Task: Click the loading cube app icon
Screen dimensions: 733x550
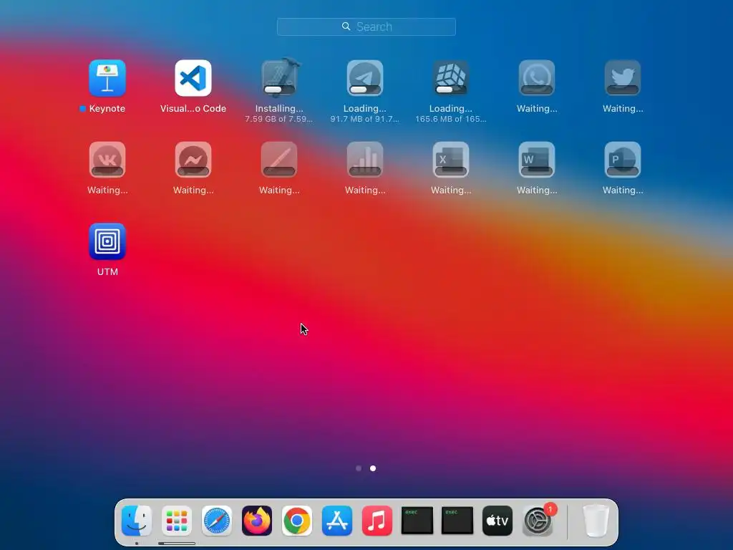Action: pyautogui.click(x=451, y=78)
